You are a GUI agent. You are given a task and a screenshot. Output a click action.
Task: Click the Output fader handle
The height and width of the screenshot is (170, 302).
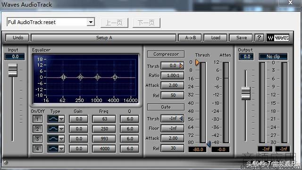pos(246,93)
